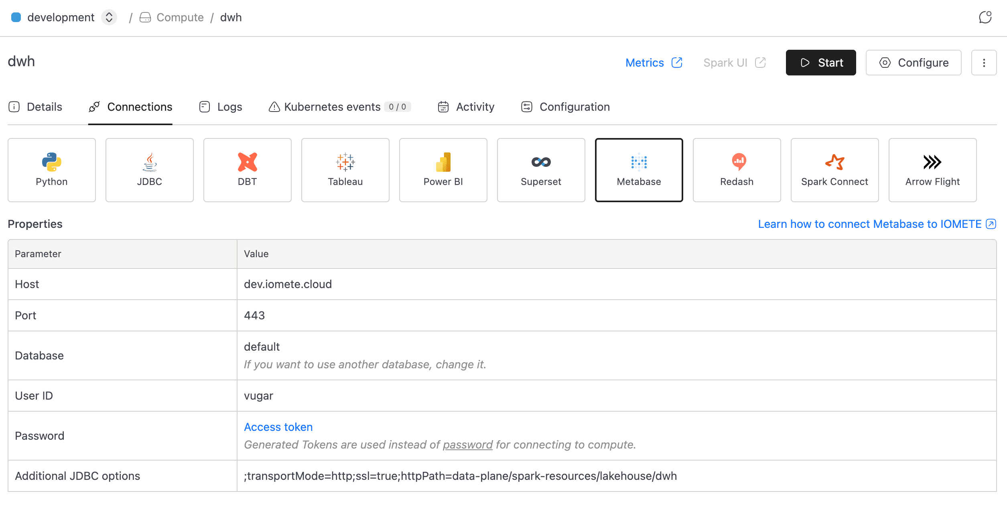
Task: Click the Configure button
Action: pos(913,63)
